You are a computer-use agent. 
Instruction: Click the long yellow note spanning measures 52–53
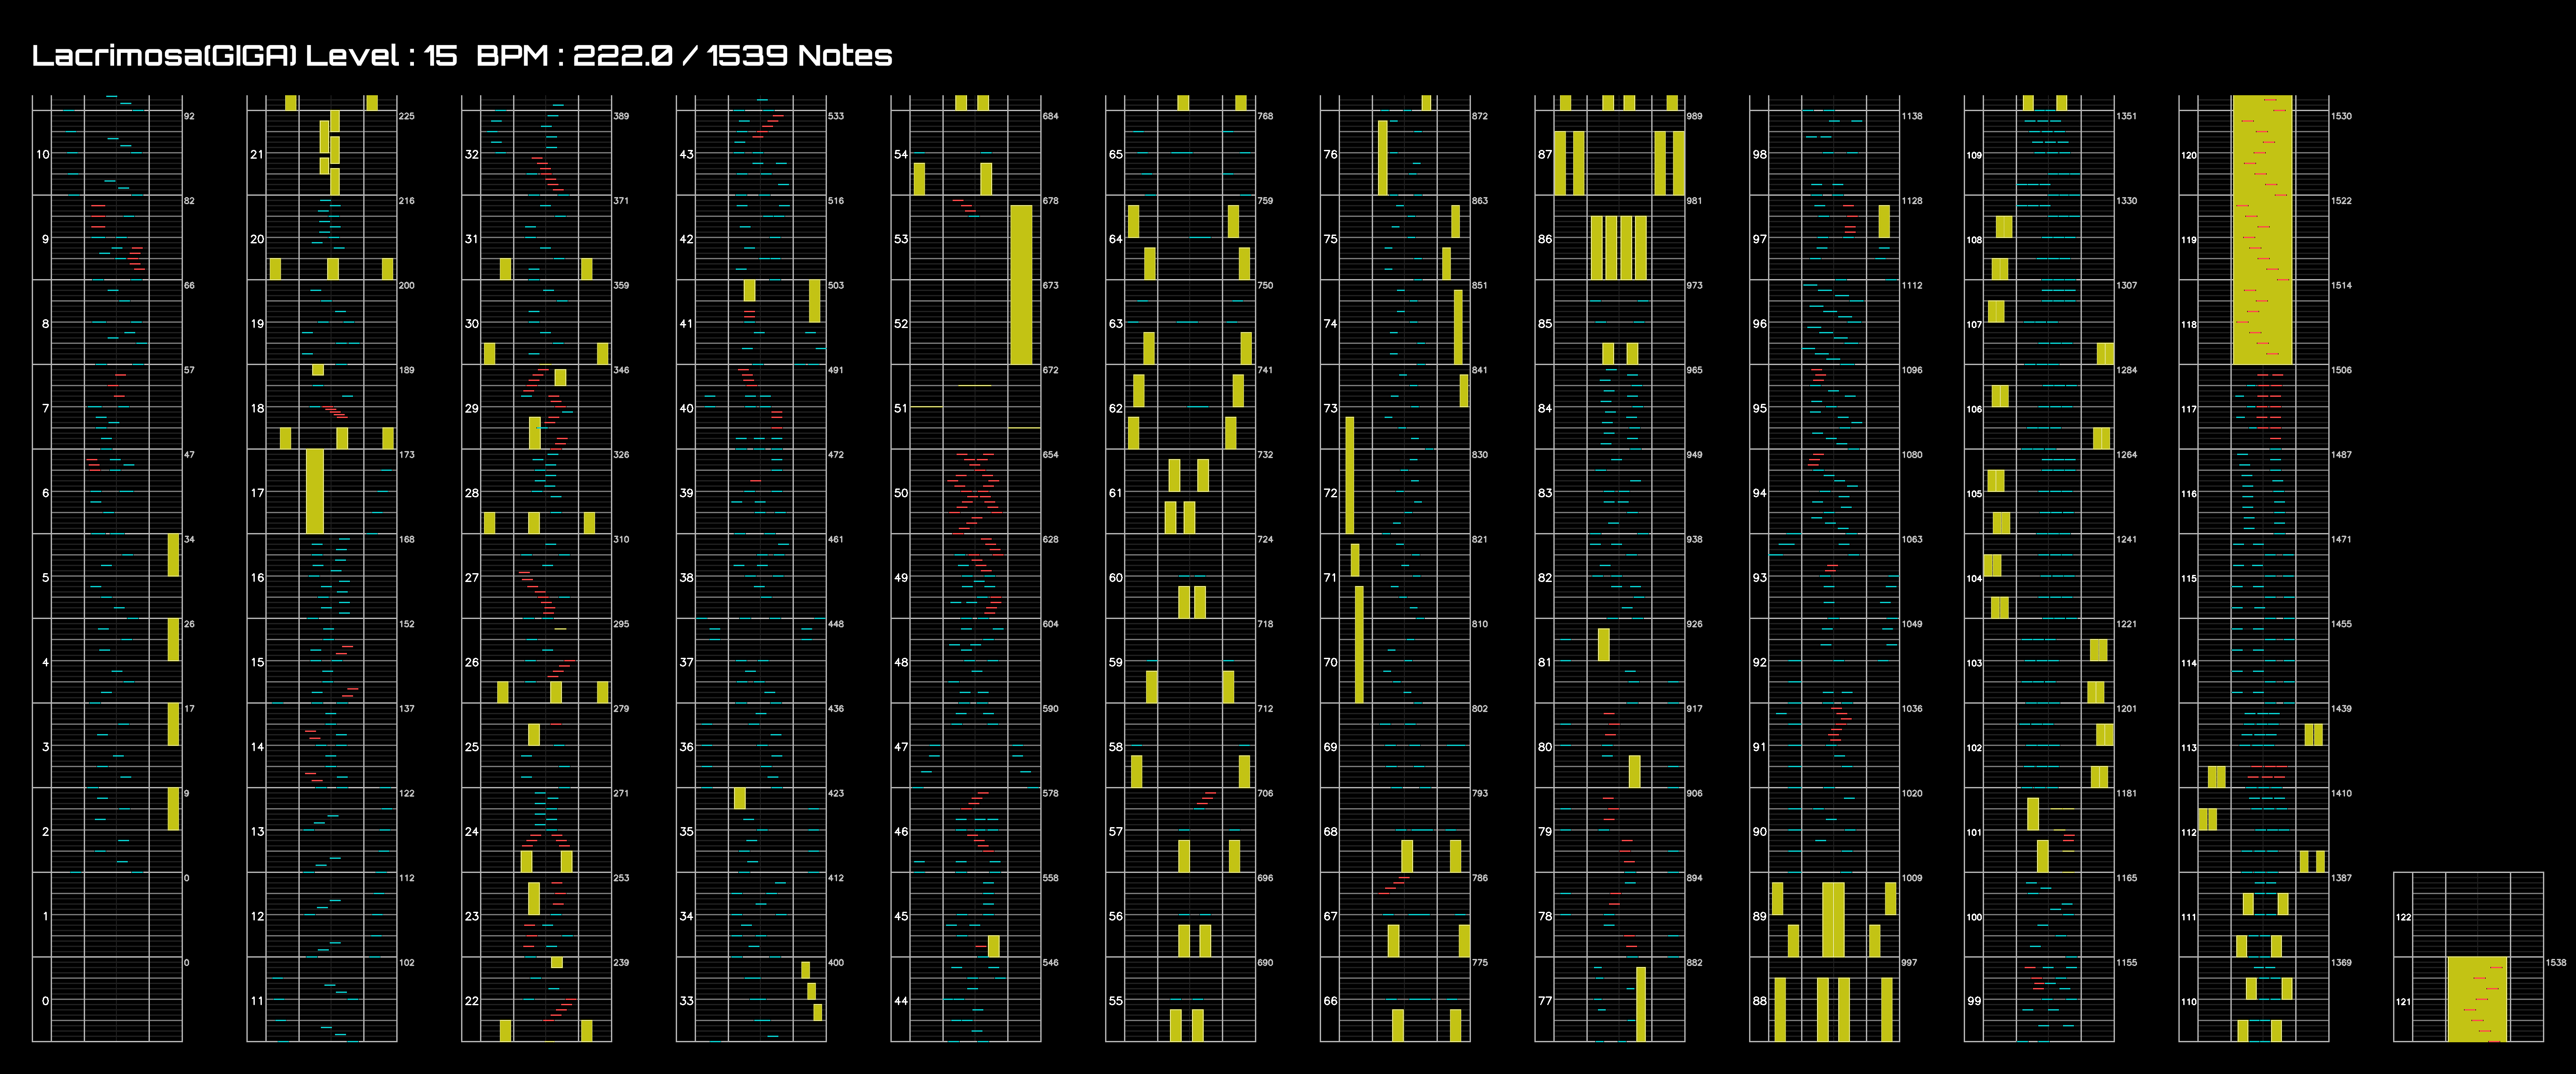point(1021,285)
